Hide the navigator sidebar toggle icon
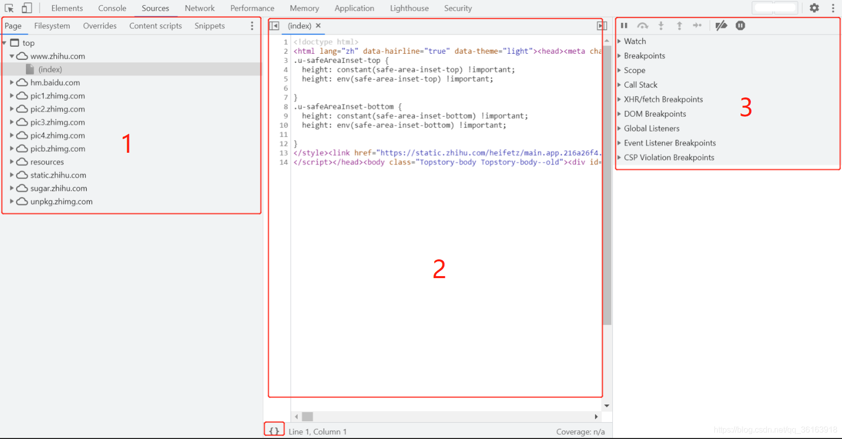The image size is (842, 439). point(274,26)
